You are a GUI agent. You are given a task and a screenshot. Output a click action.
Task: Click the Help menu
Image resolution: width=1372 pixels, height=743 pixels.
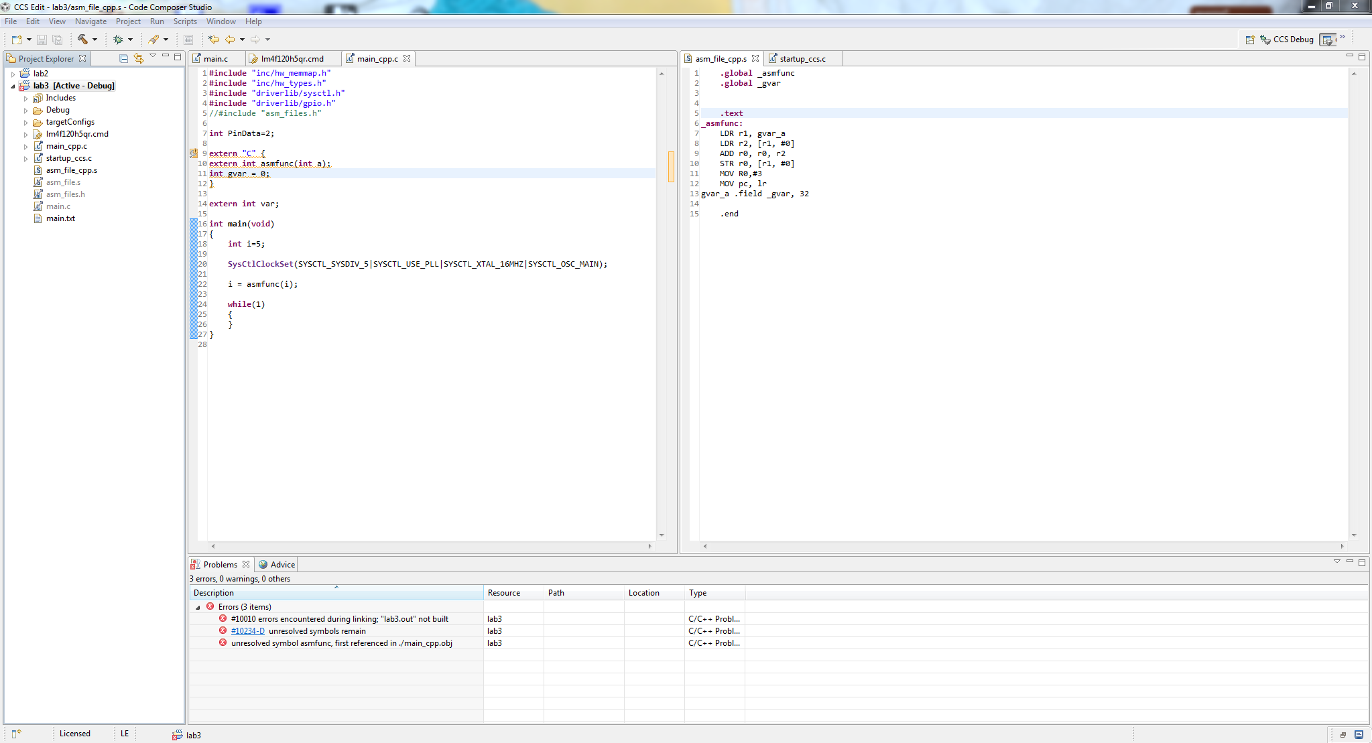click(253, 21)
